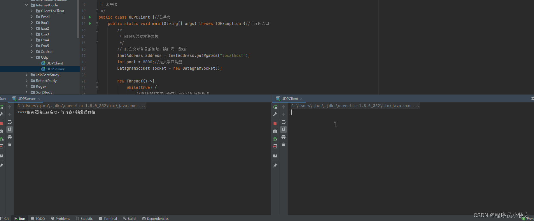The width and height of the screenshot is (534, 221).
Task: Open the Statistic tool window
Action: tap(85, 218)
